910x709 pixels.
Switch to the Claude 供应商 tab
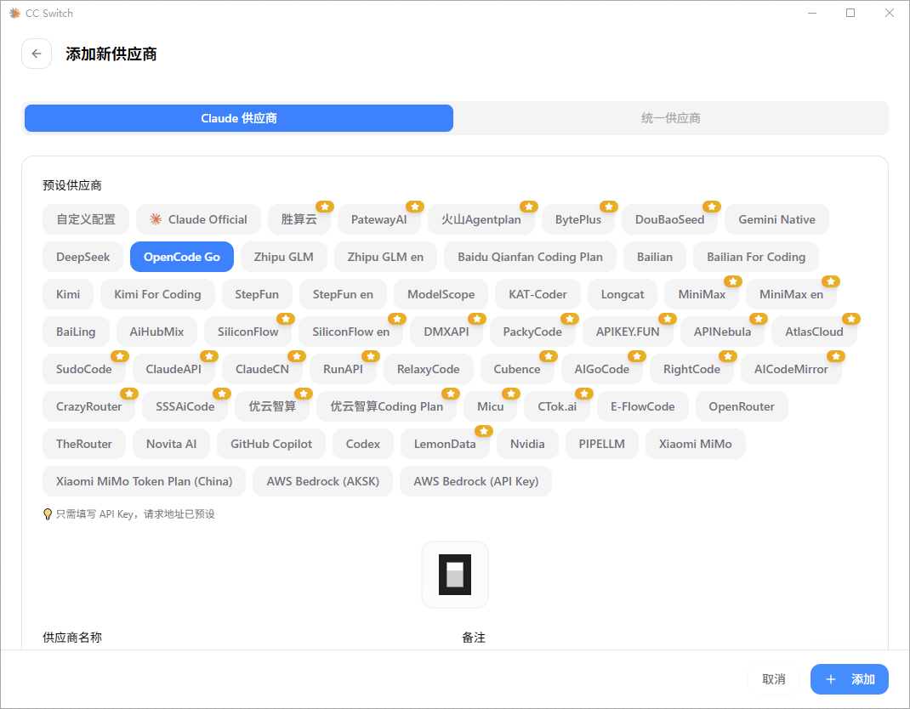[238, 118]
